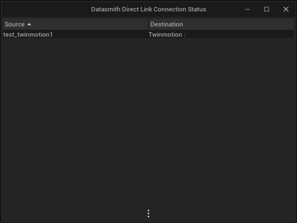The width and height of the screenshot is (297, 223).
Task: Click the divider between Source and Destination headers
Action: tap(148, 24)
